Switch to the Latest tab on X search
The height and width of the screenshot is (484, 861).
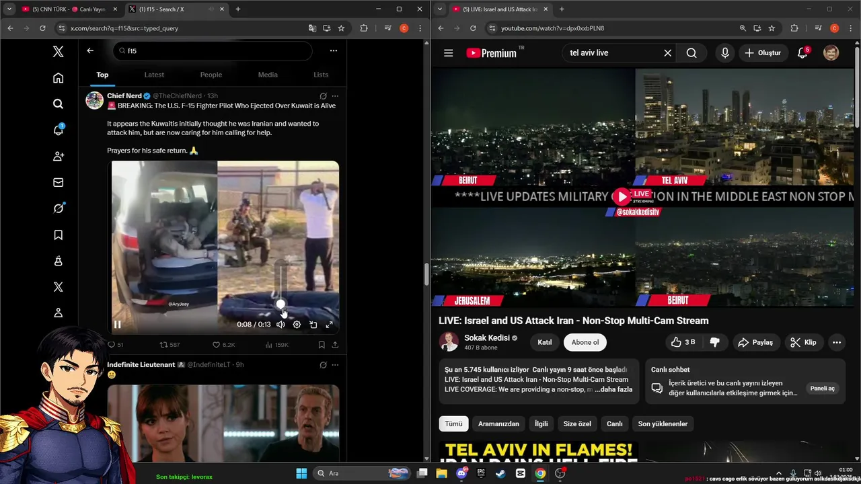154,75
